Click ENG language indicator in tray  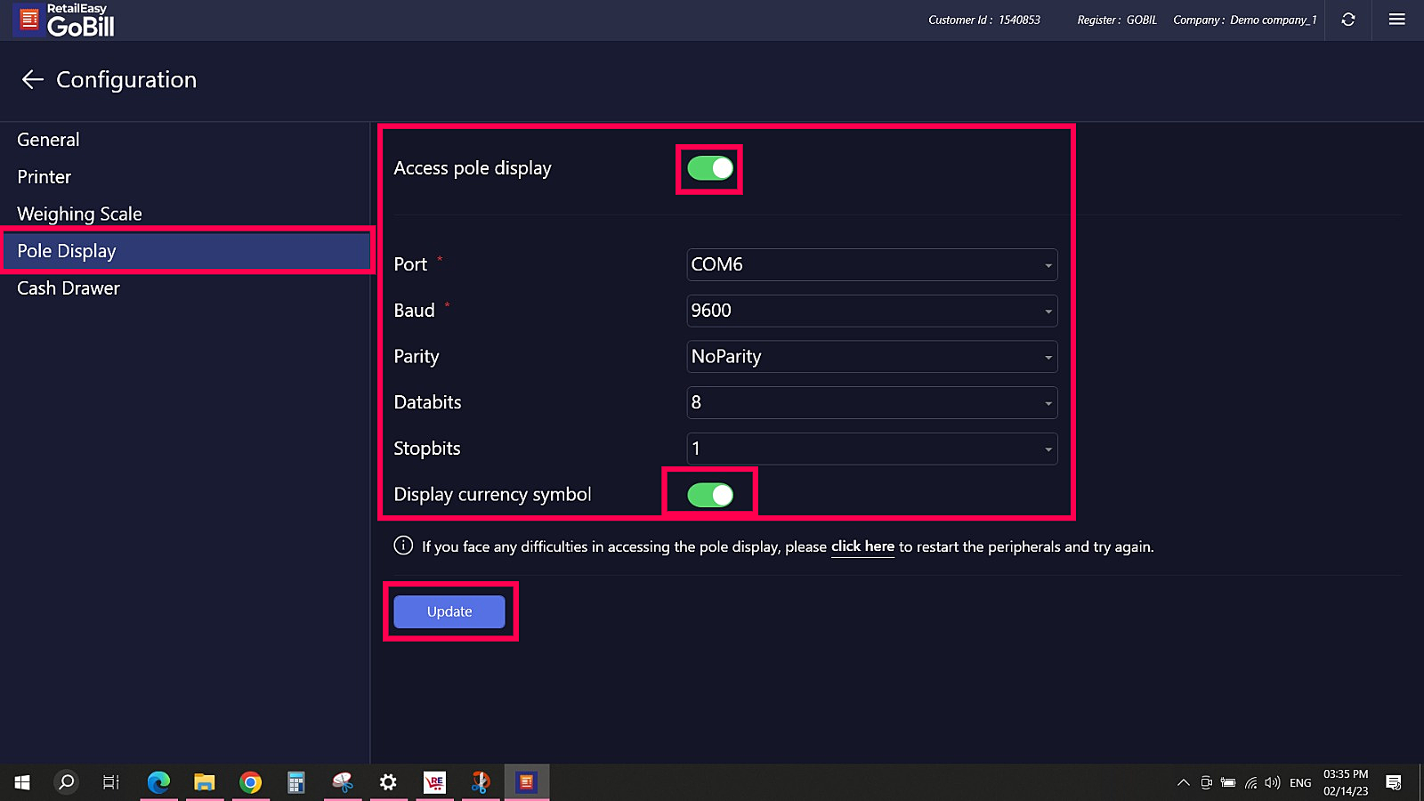point(1300,783)
